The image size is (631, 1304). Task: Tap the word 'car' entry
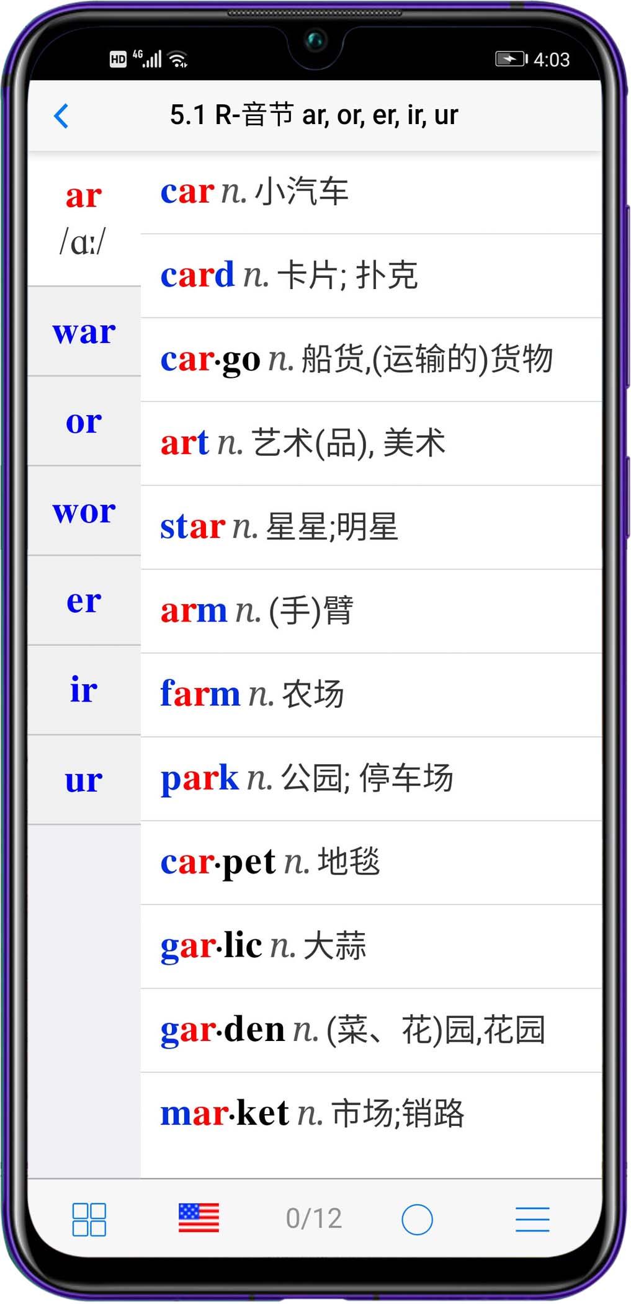pos(371,192)
